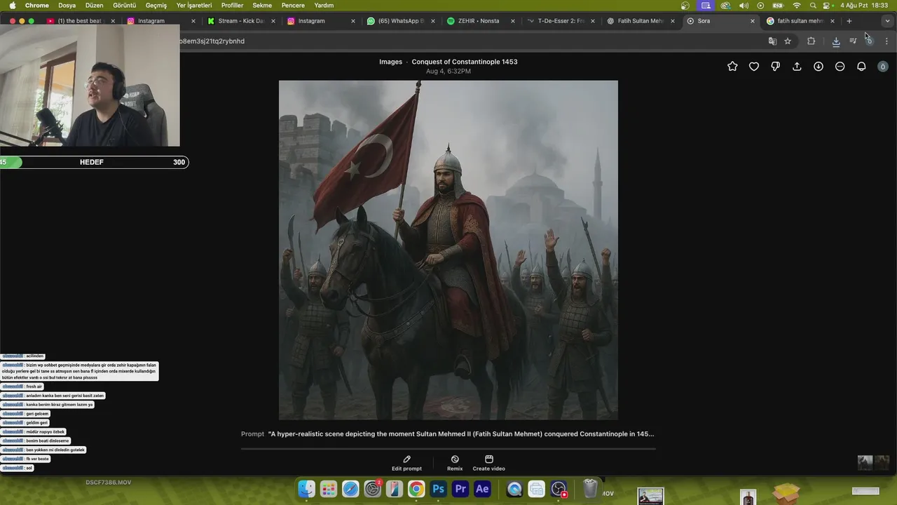Open the Yer İşaretleri menu
This screenshot has height=505, width=897.
click(194, 6)
